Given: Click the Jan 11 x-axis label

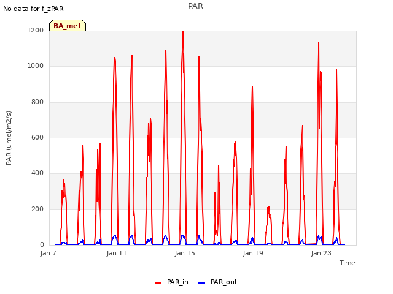Looking at the screenshot, I should [x=117, y=253].
